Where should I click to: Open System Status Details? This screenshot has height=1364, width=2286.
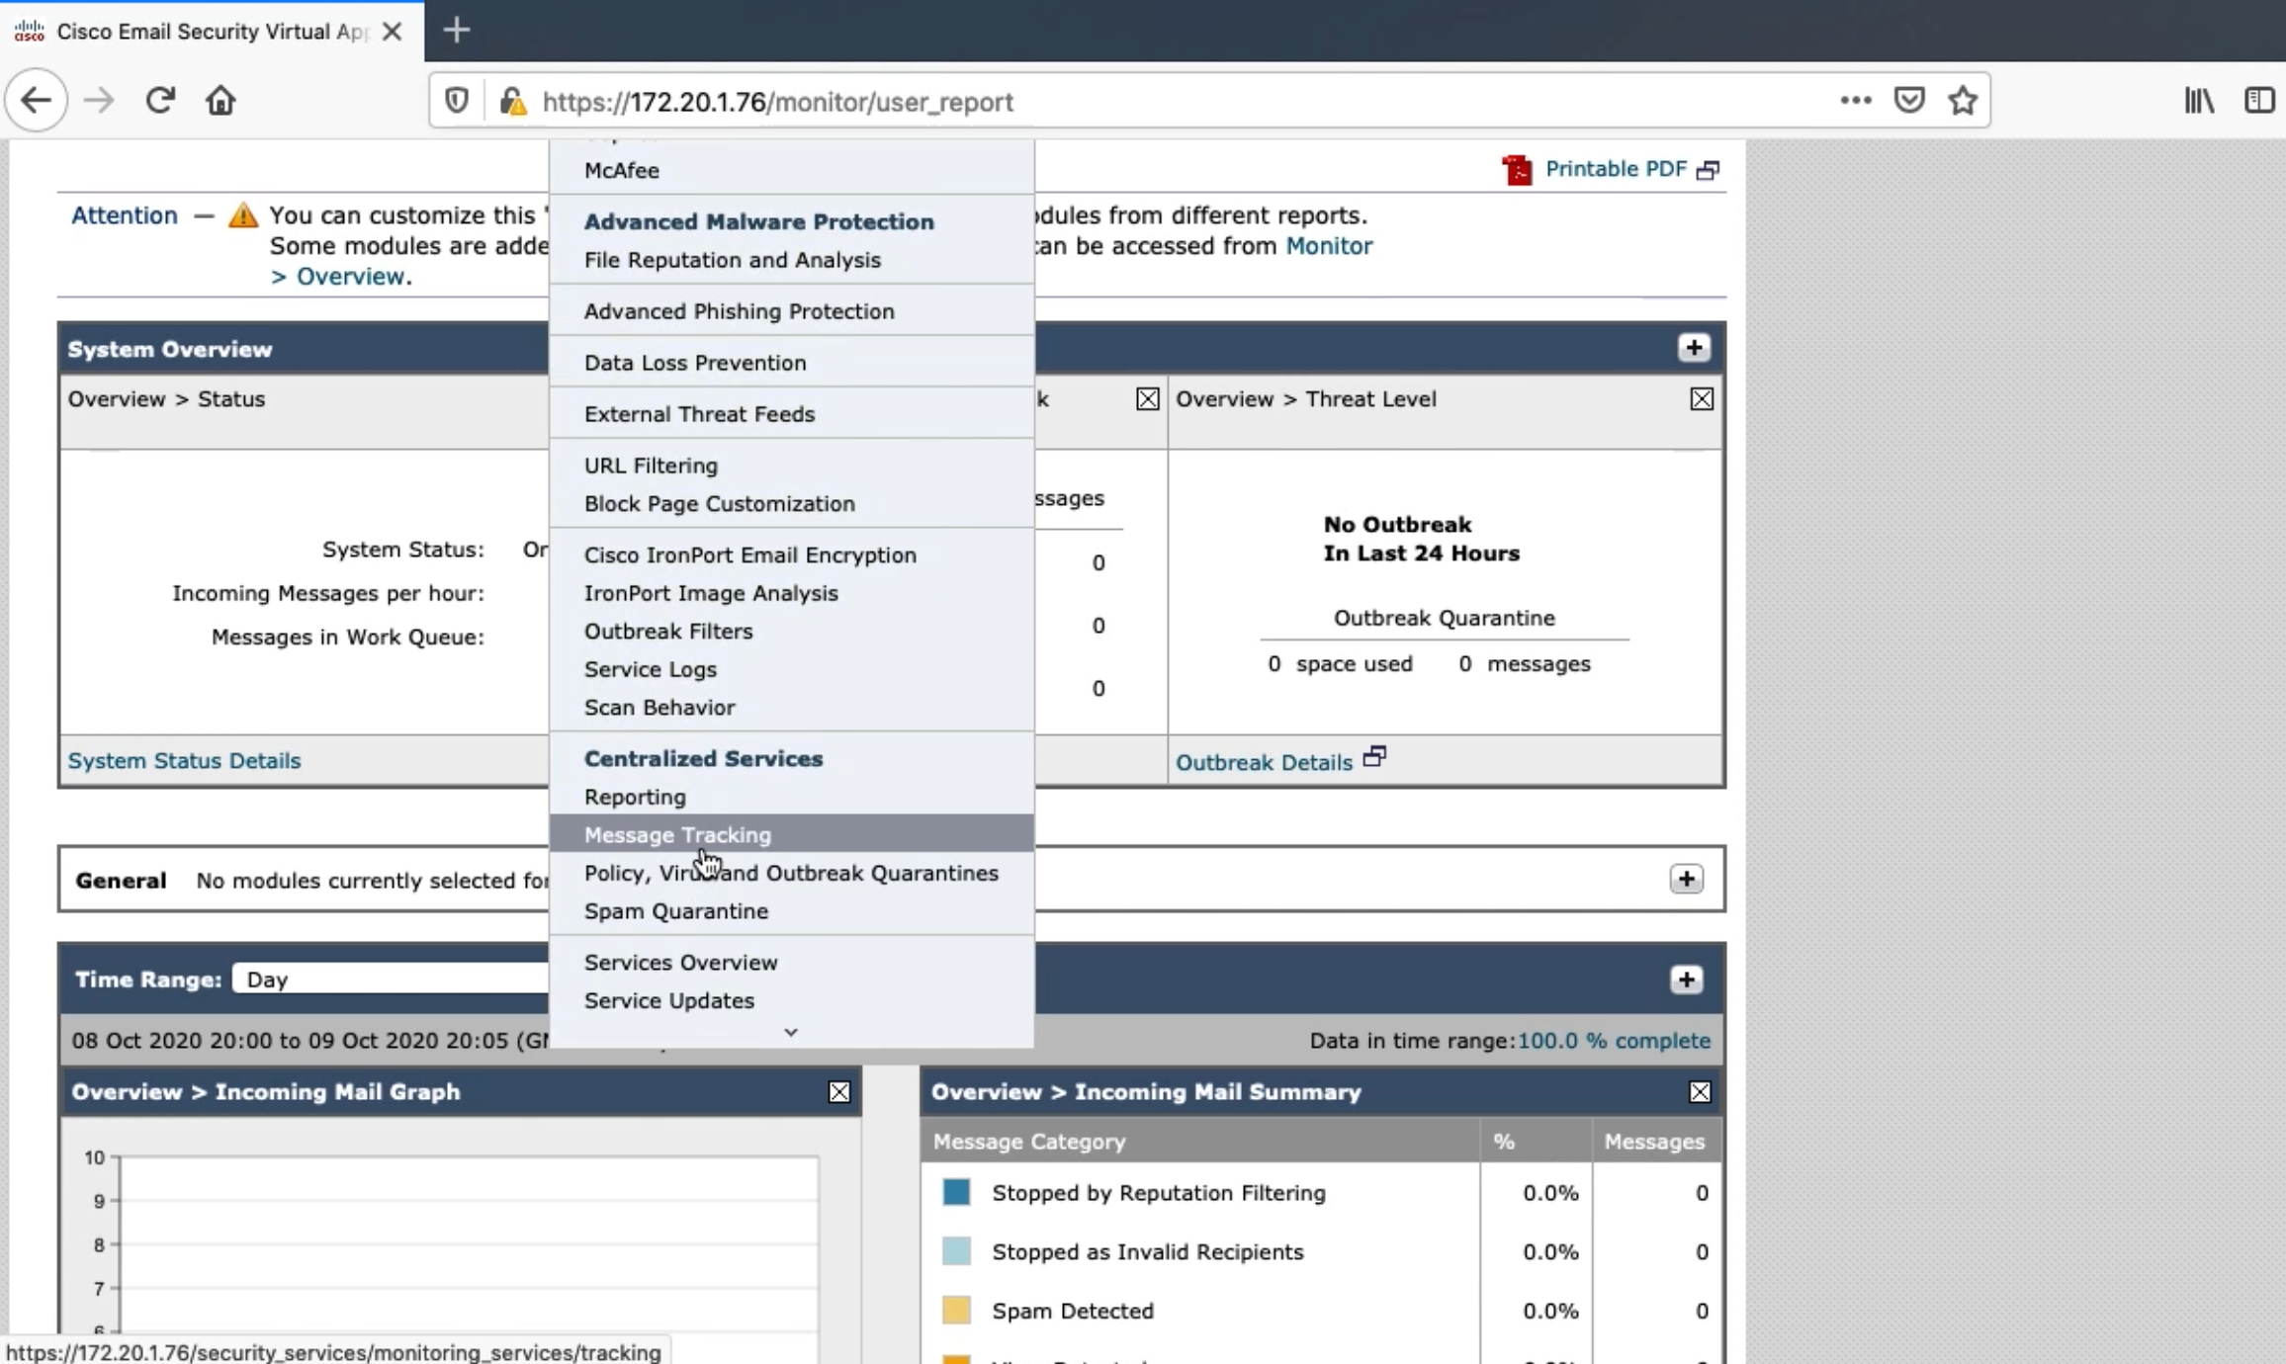(x=184, y=761)
